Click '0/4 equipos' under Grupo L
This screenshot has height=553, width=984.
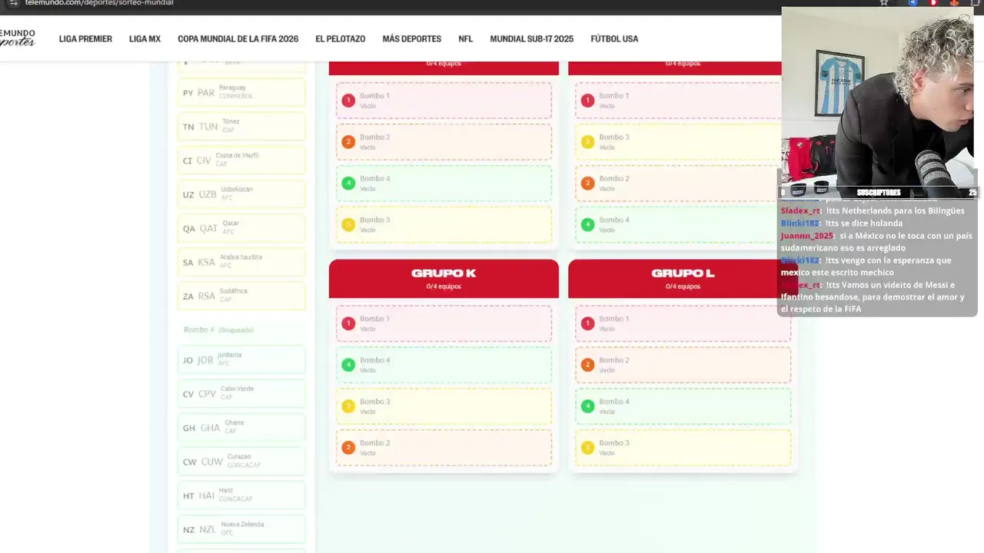coord(683,286)
